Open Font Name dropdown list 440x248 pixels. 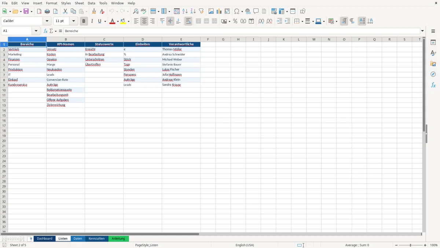tap(47, 21)
